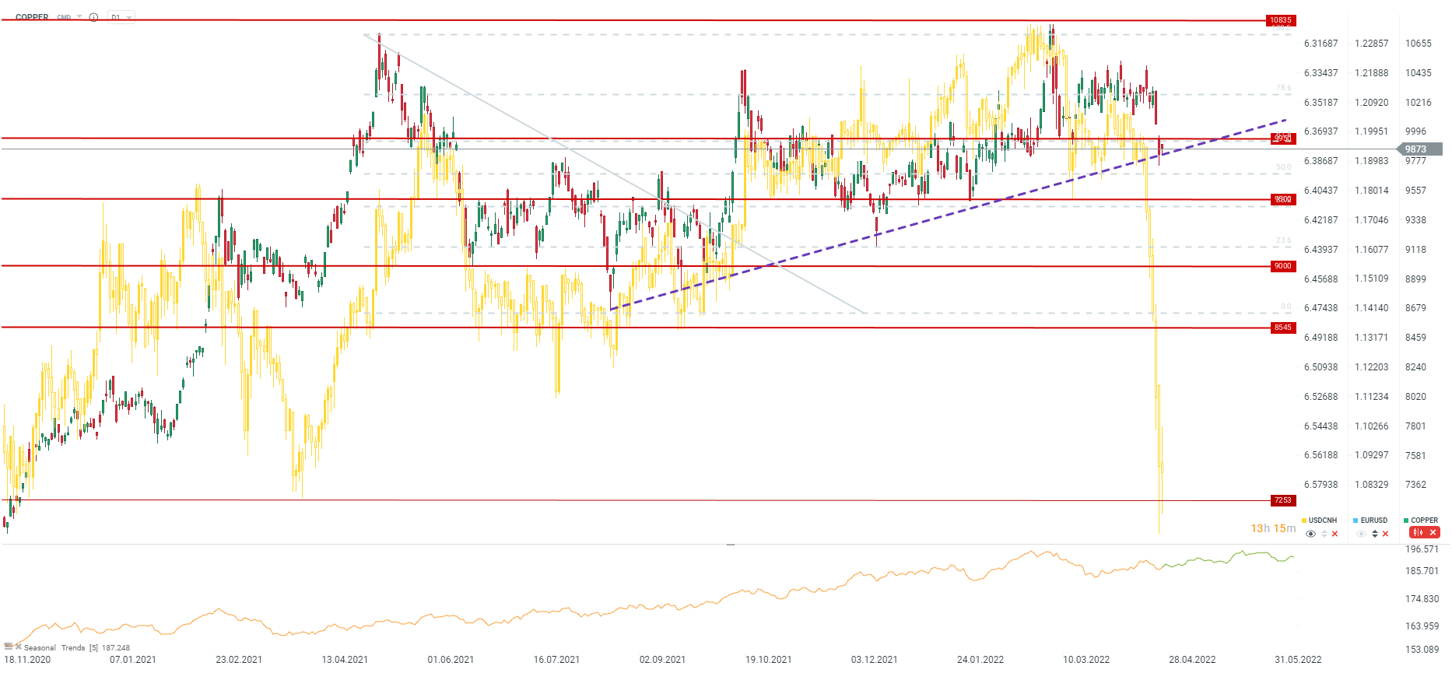Open the D1 timeframe dropdown
This screenshot has width=1452, height=673.
click(121, 17)
